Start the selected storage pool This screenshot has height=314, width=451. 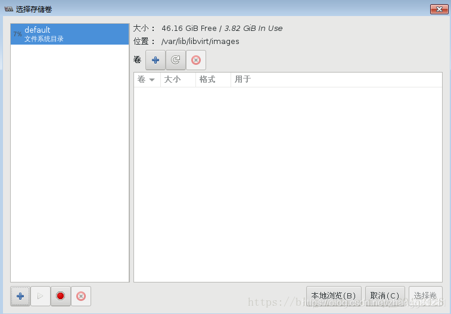pyautogui.click(x=41, y=296)
